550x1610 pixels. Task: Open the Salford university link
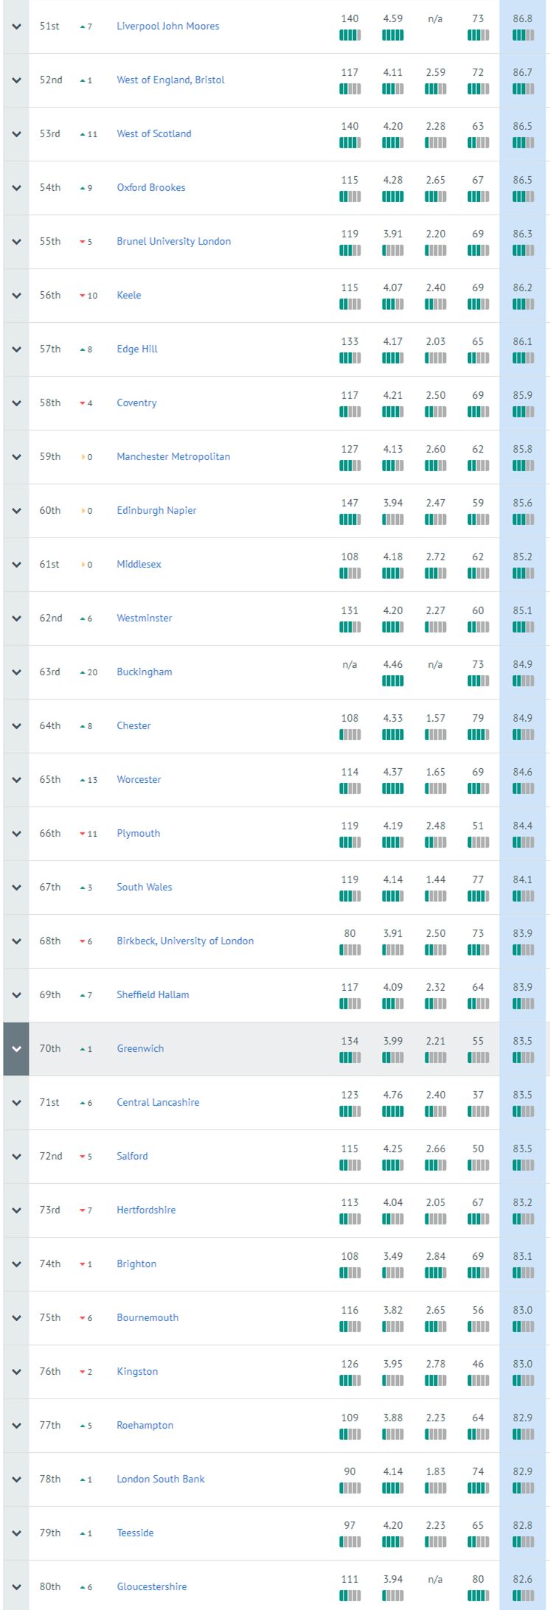pyautogui.click(x=132, y=1156)
